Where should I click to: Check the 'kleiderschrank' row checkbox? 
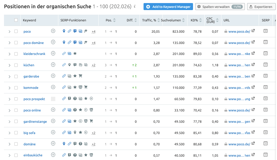(x=16, y=54)
